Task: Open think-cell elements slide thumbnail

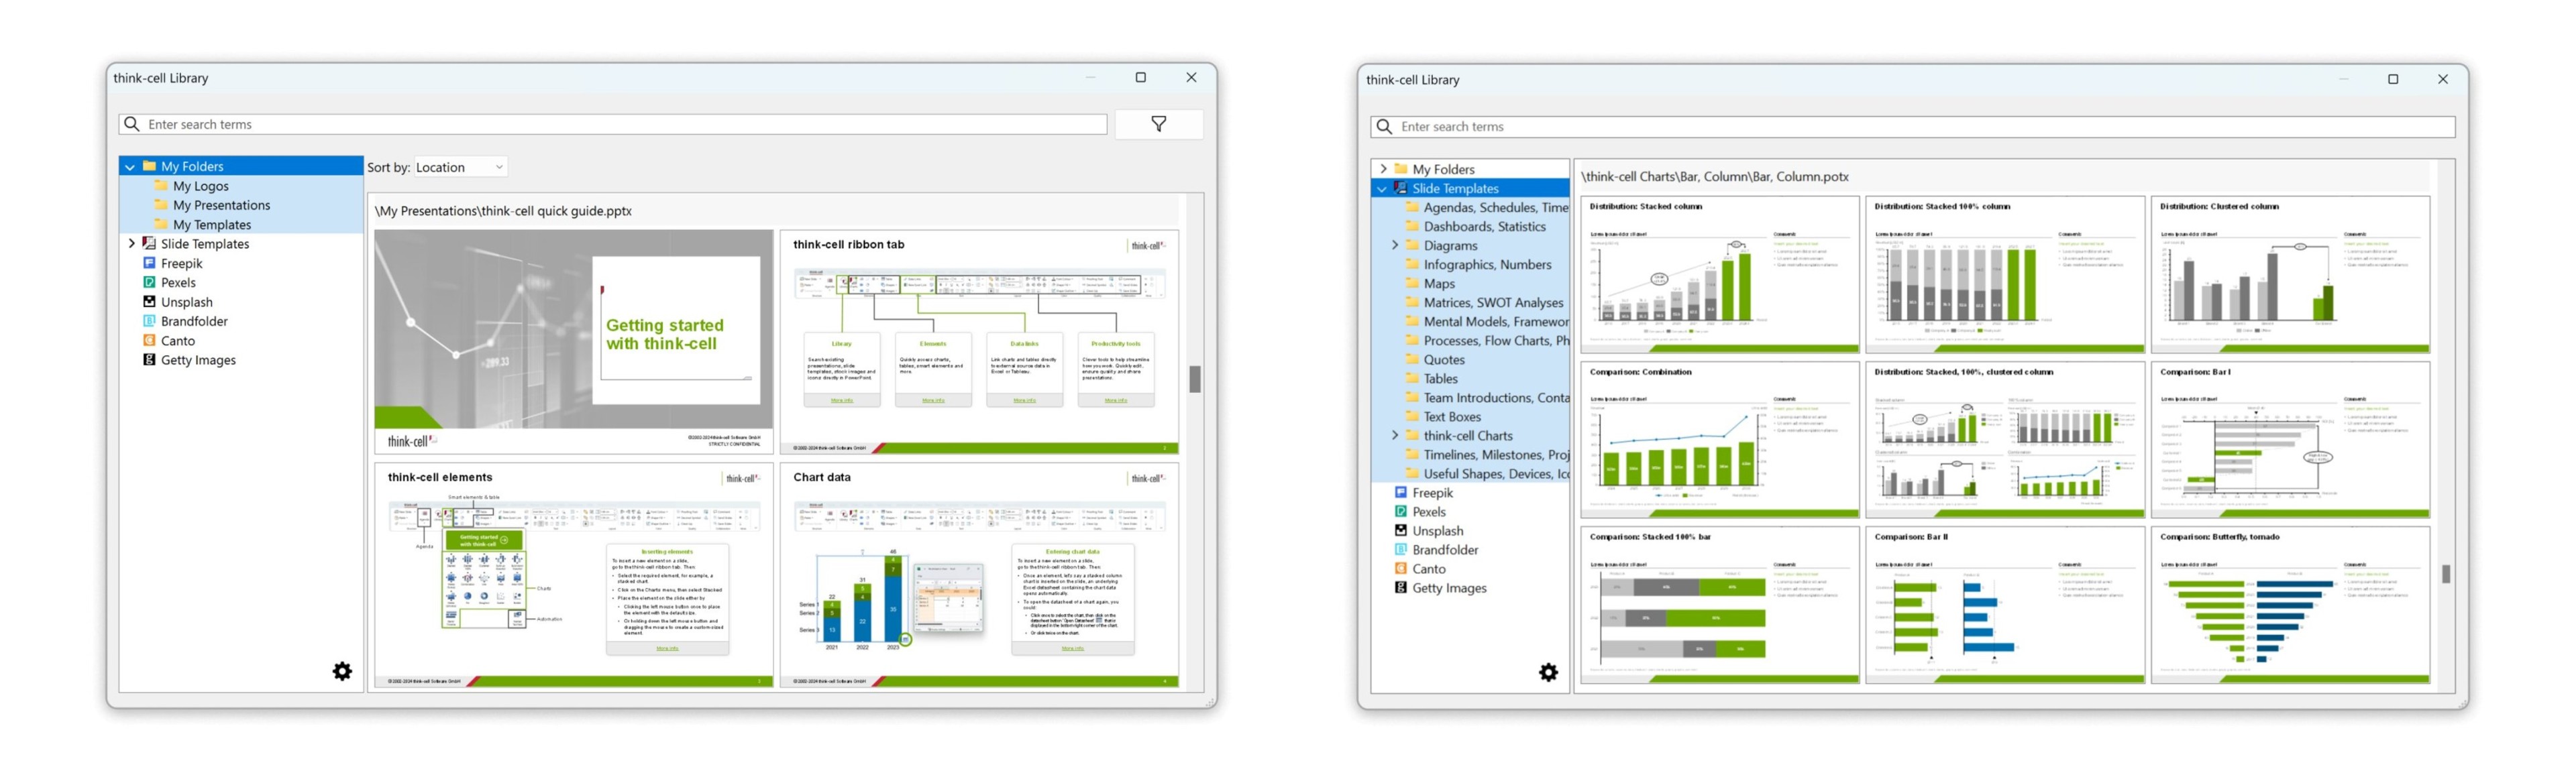Action: tap(574, 574)
